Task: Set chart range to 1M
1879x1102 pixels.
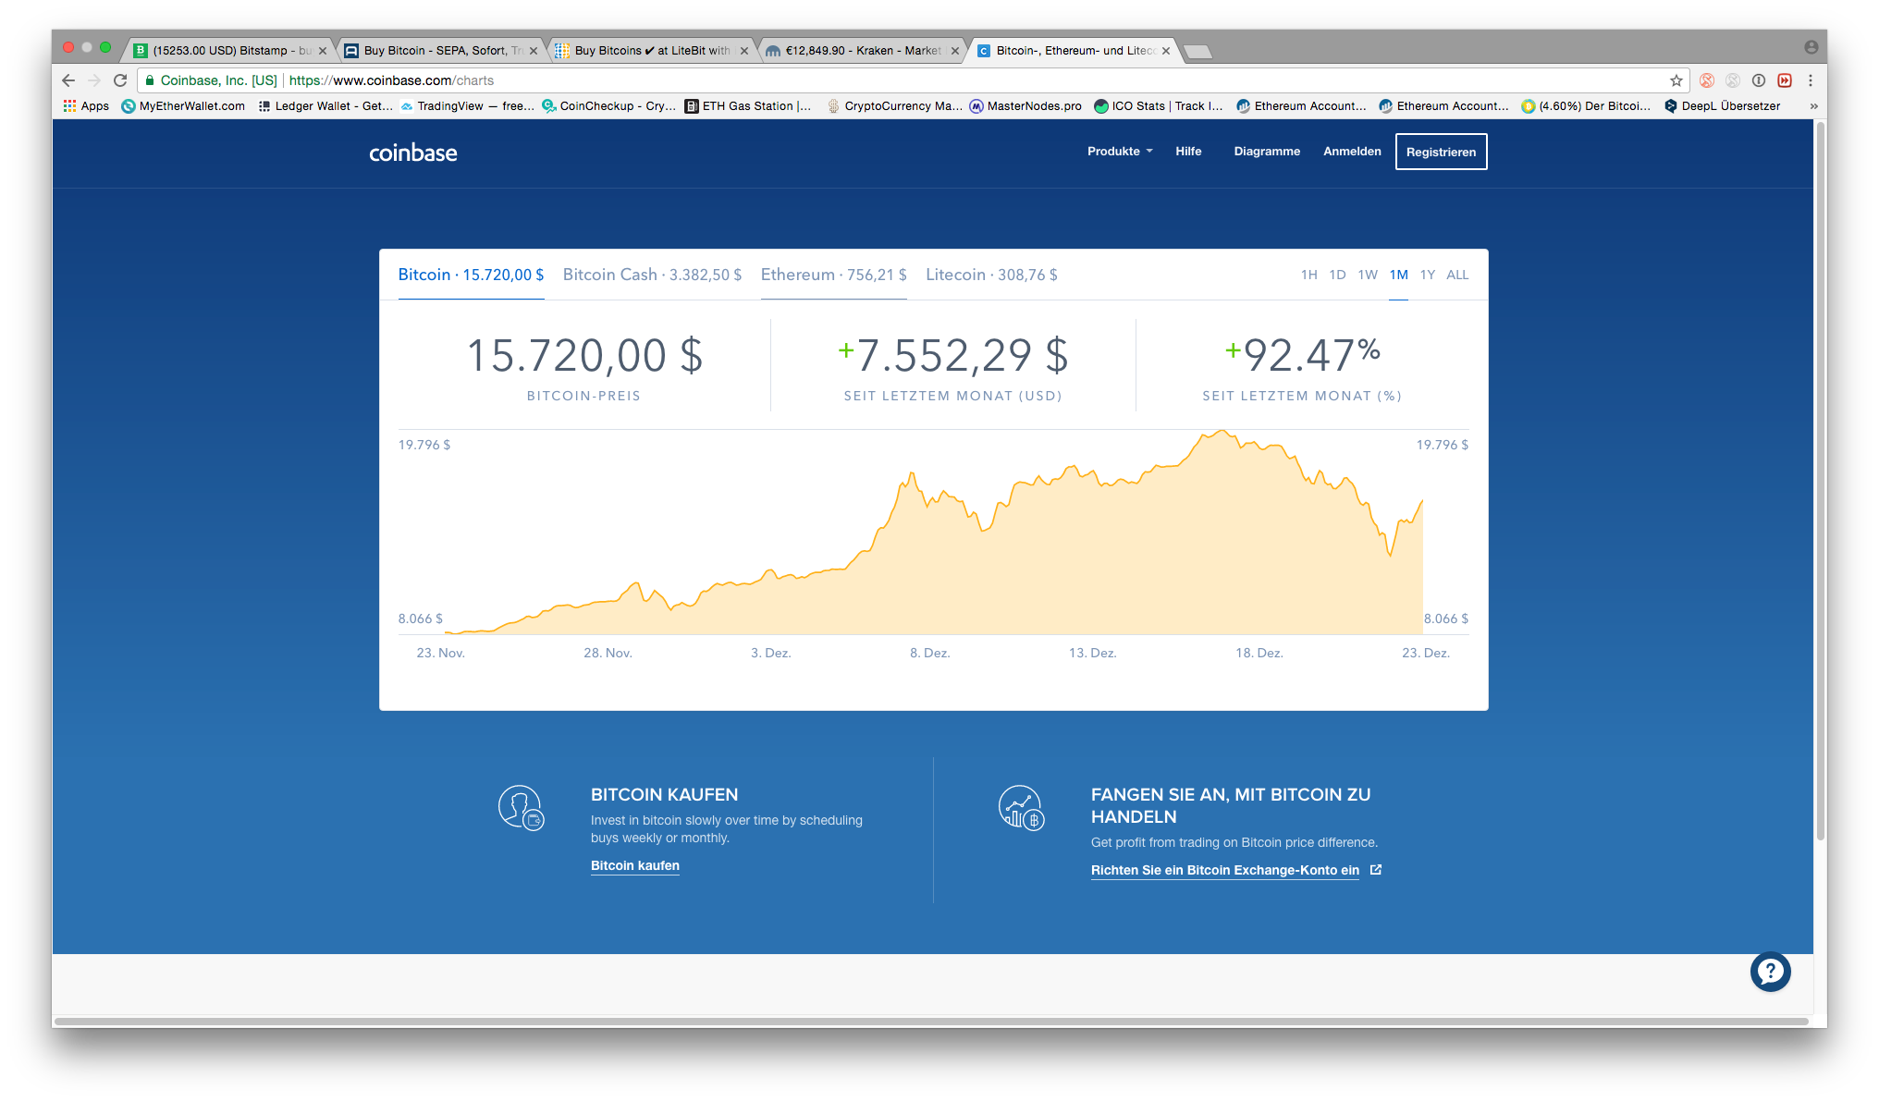Action: click(1398, 275)
